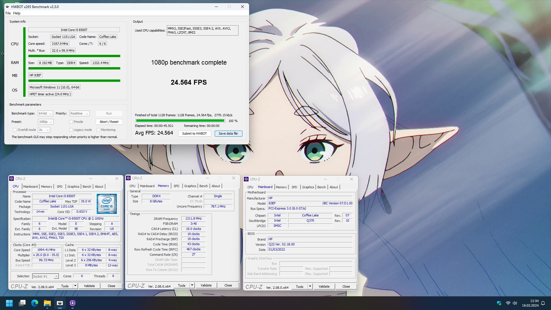Select Memory tab in CPU-Z Mainboard window
Viewport: 551px width, 310px height.
point(281,187)
